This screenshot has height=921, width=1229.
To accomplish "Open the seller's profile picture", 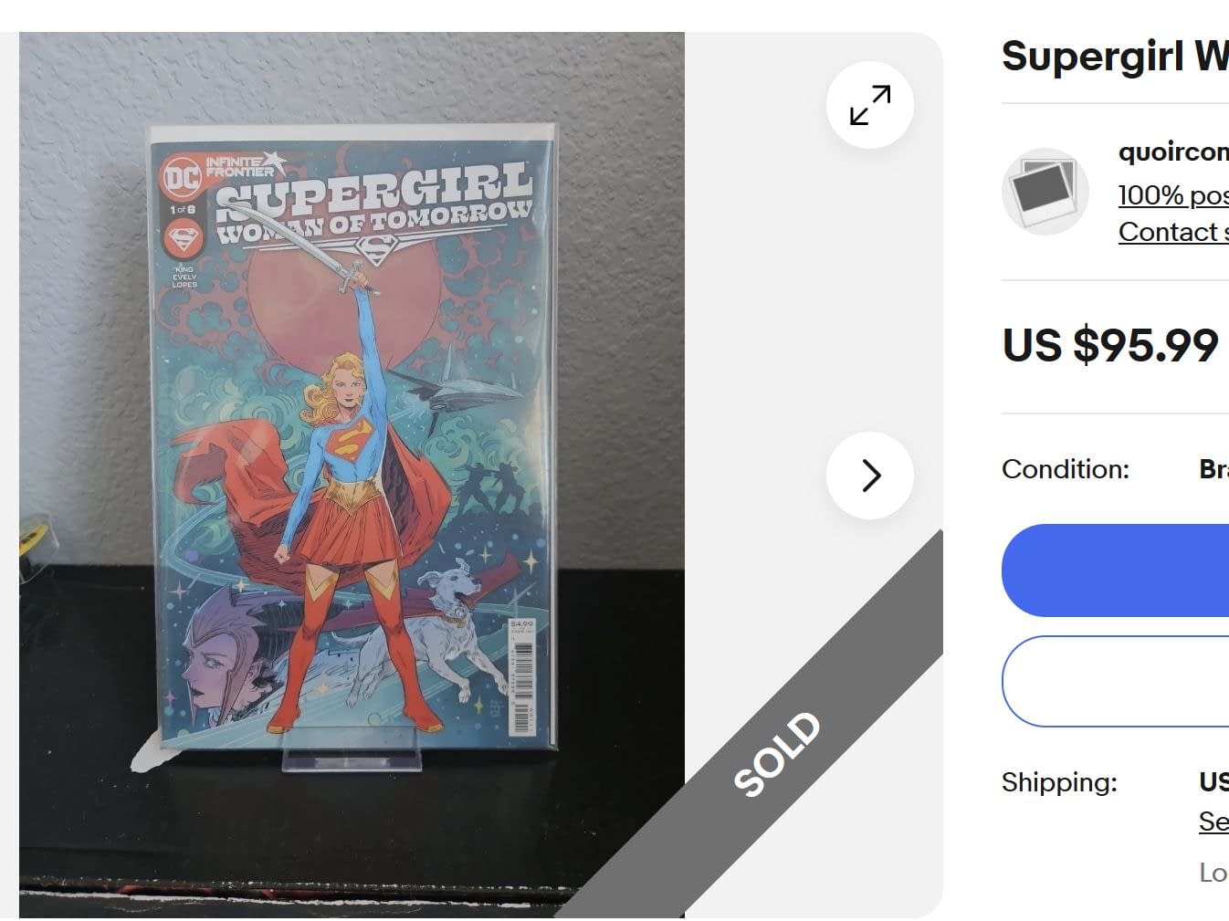I will 1045,192.
